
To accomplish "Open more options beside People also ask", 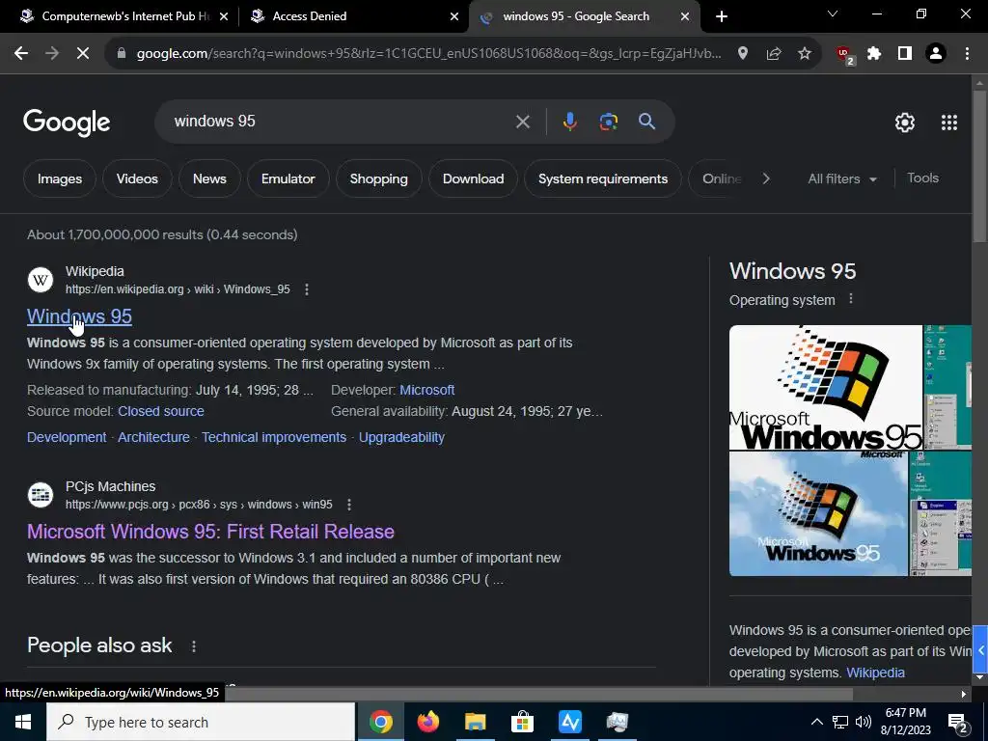I will 194,646.
